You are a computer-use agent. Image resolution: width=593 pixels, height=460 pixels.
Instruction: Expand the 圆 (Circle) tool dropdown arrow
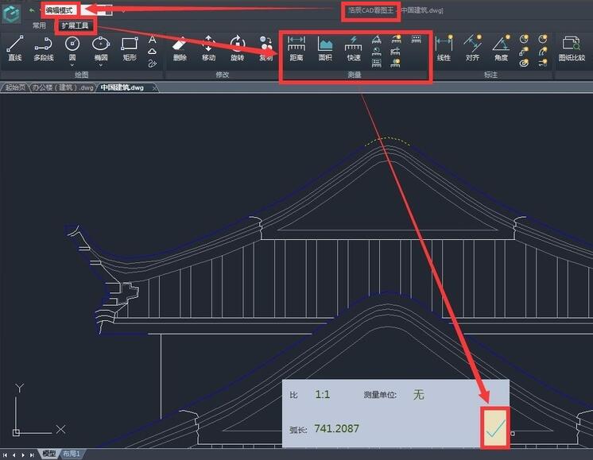click(72, 65)
